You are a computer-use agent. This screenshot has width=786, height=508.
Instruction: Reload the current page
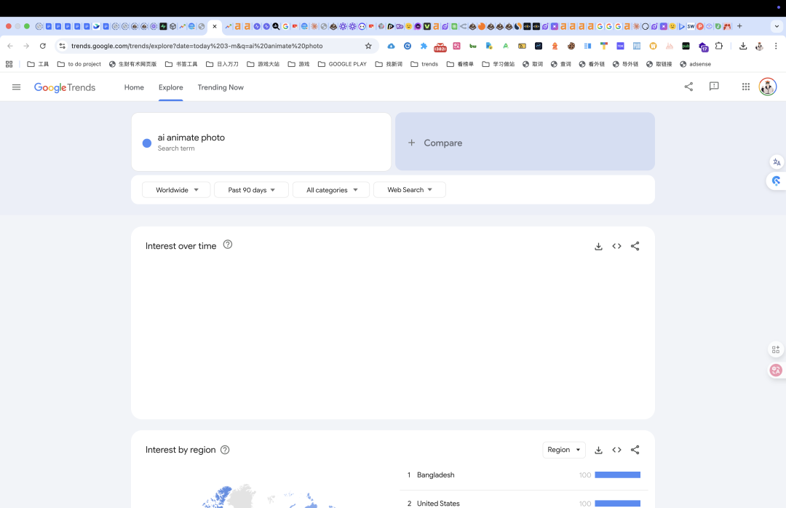coord(43,46)
